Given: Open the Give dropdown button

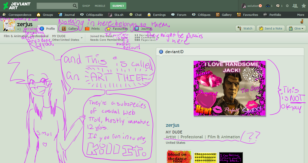Looking at the screenshot, I should 296,29.
